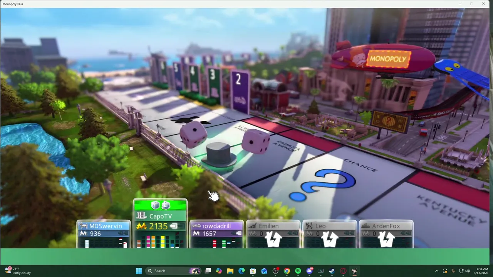The width and height of the screenshot is (493, 277).
Task: Click howdadrill's property set grid
Action: click(x=217, y=243)
